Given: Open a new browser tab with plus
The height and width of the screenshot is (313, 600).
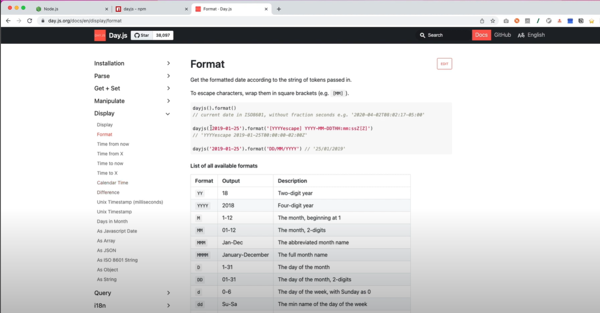Looking at the screenshot, I should (279, 9).
